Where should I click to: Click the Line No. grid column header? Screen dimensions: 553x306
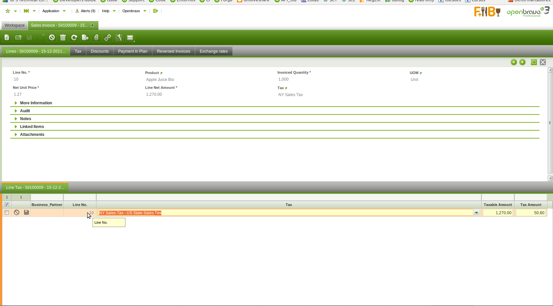coord(80,205)
